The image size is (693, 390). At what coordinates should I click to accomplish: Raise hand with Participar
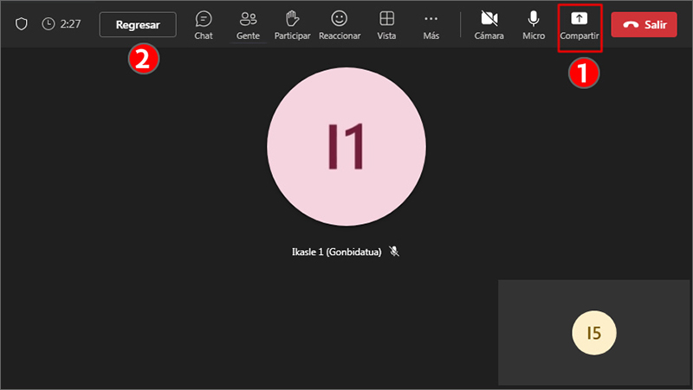[x=292, y=24]
